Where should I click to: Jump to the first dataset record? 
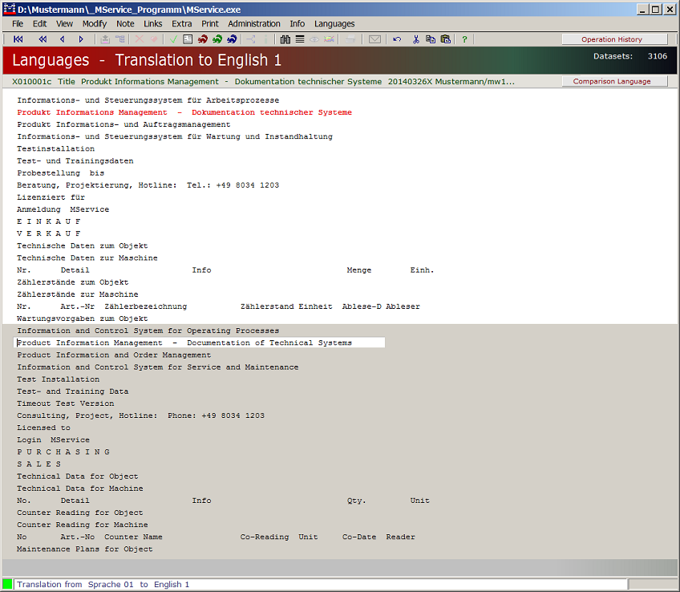(18, 39)
